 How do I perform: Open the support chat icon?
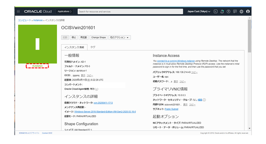235,12
